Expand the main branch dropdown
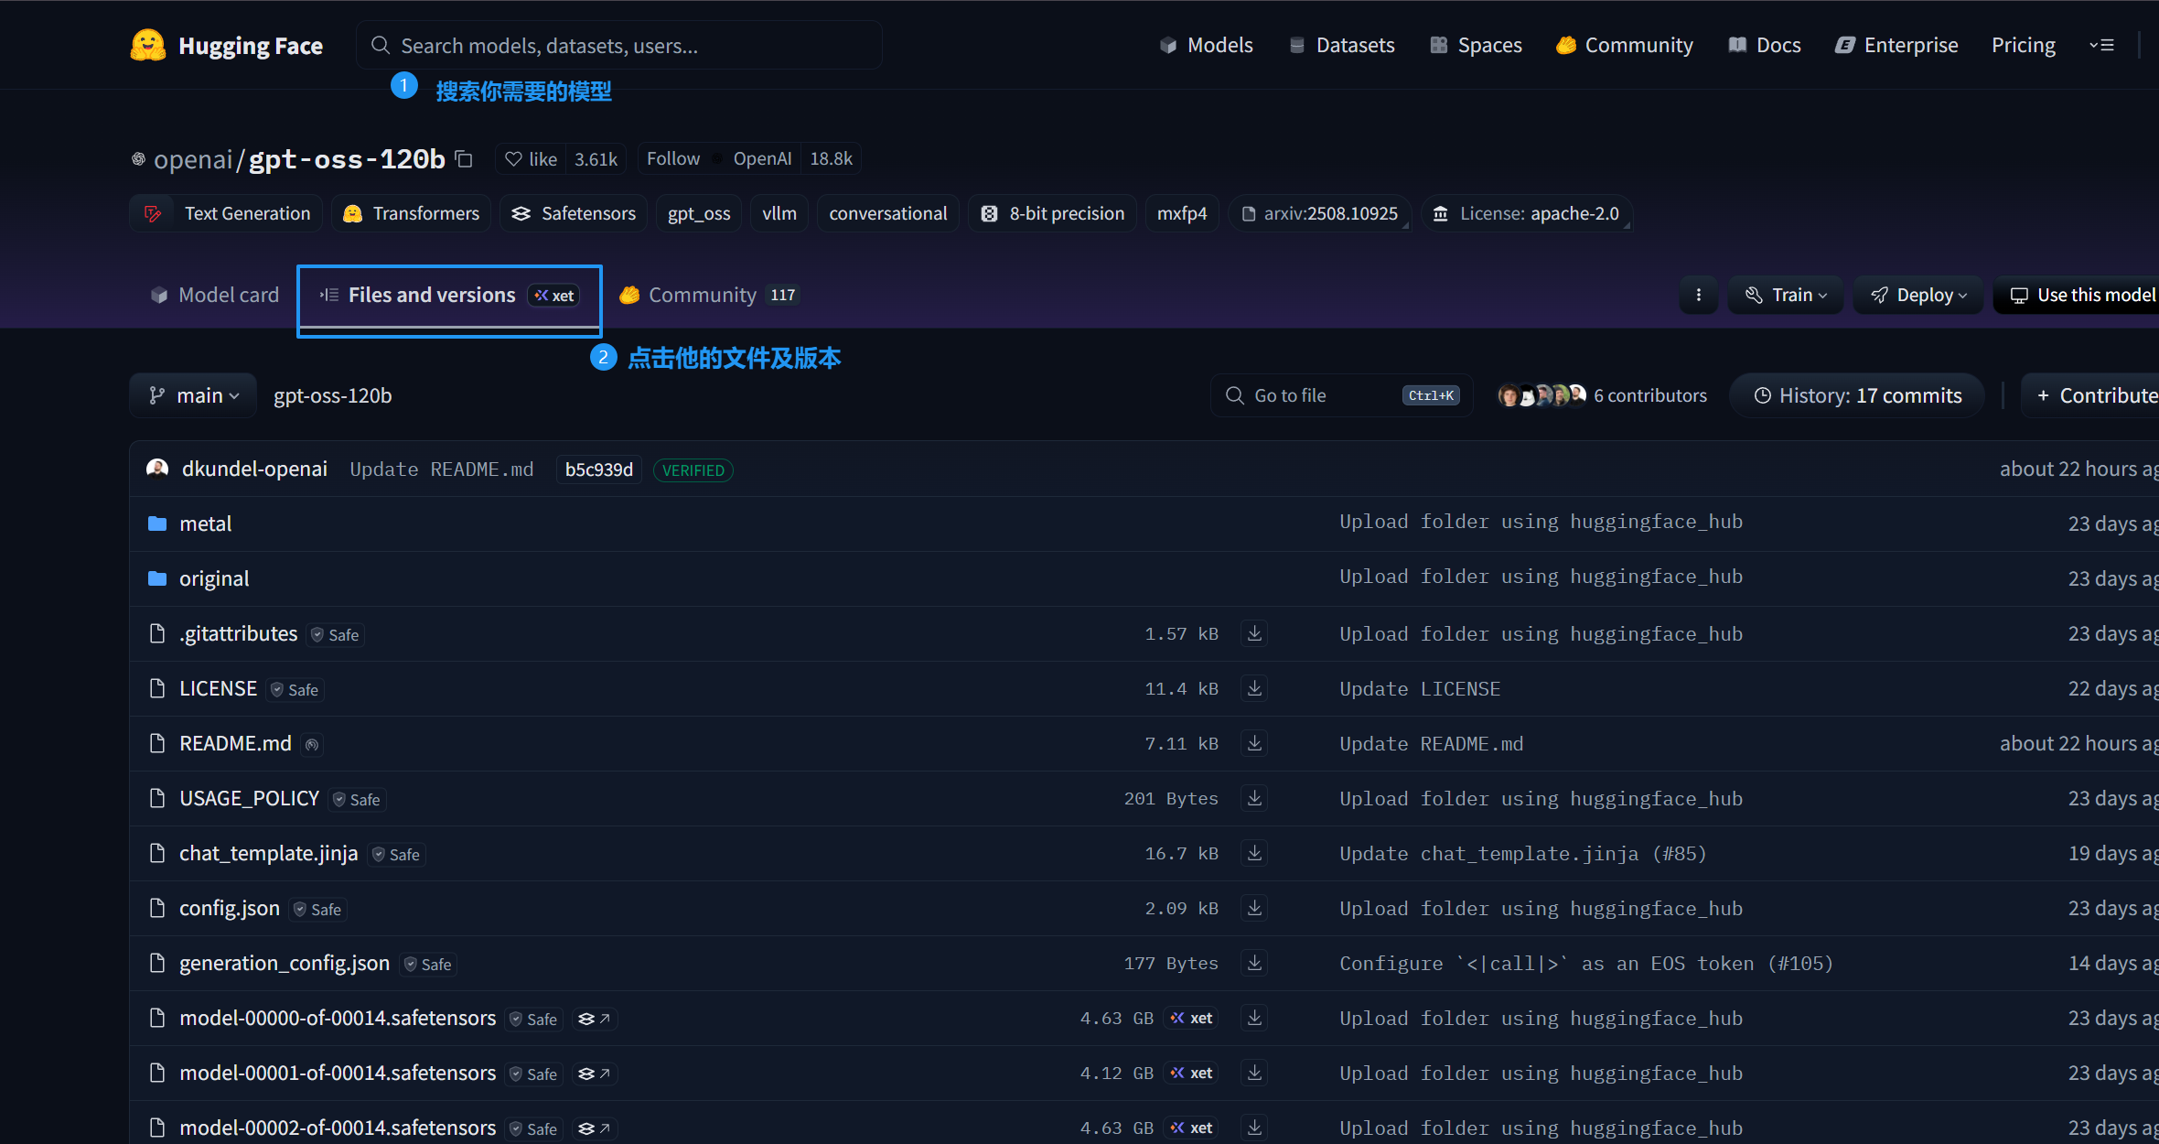The width and height of the screenshot is (2159, 1144). 194,395
